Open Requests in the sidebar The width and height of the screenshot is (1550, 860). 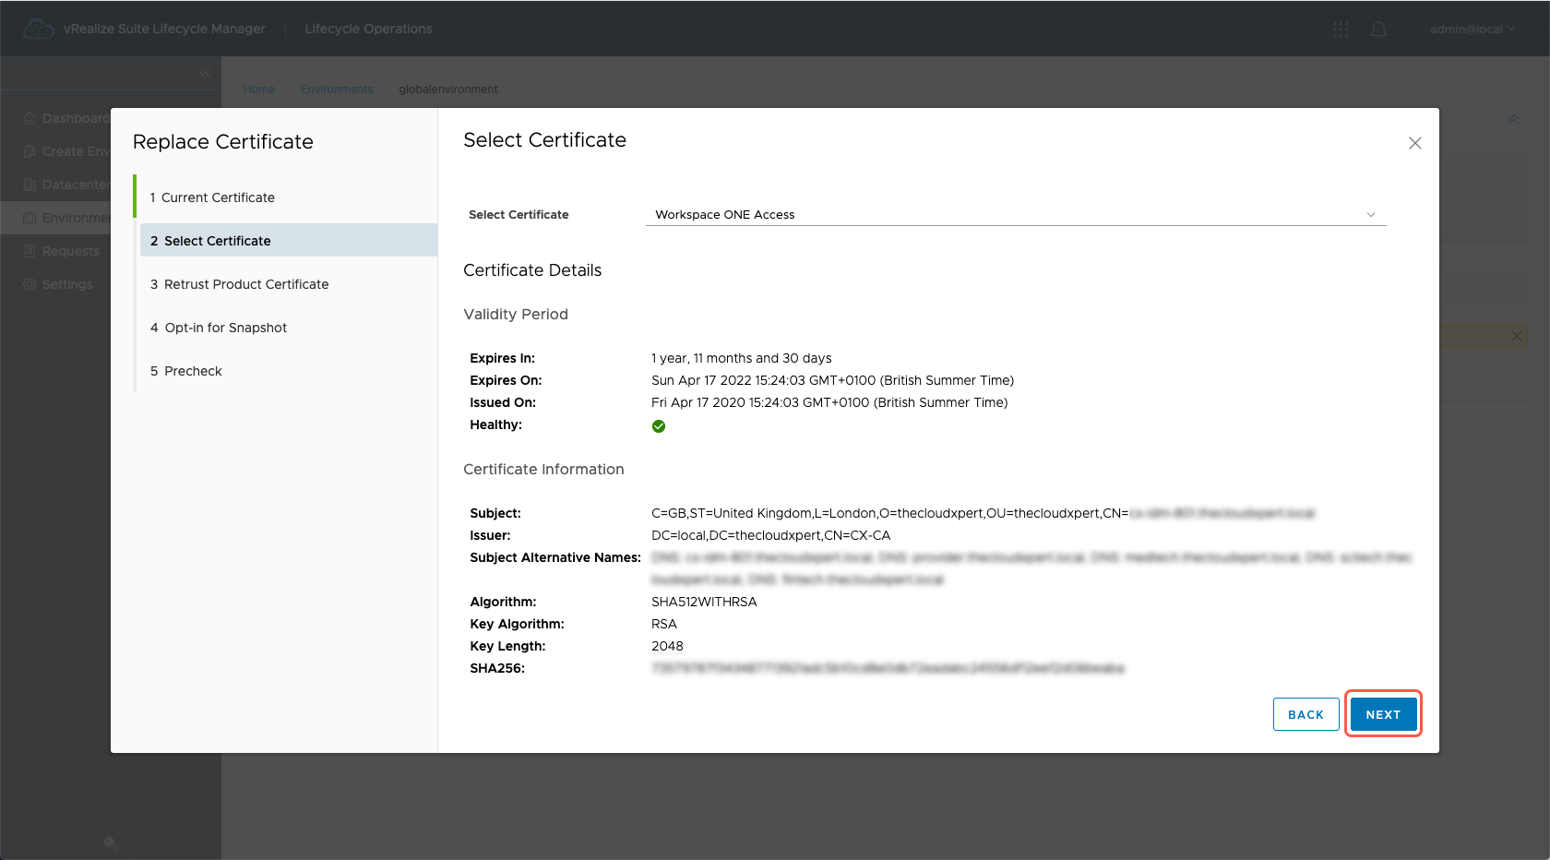point(70,251)
